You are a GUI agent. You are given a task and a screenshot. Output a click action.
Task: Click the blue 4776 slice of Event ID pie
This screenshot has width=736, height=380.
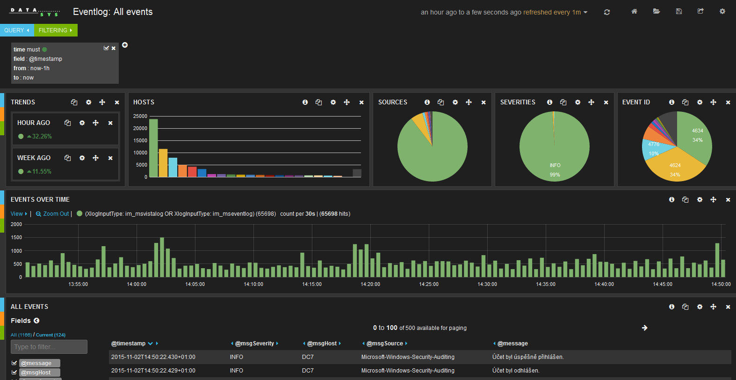click(653, 149)
